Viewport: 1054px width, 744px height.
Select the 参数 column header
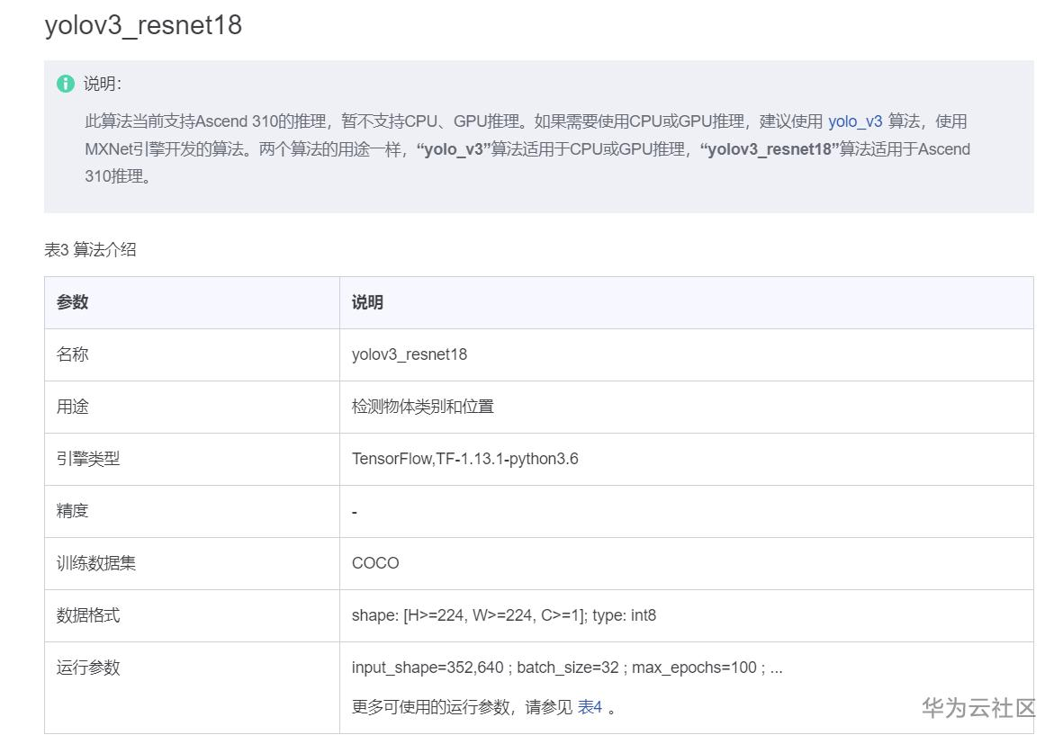click(x=73, y=302)
